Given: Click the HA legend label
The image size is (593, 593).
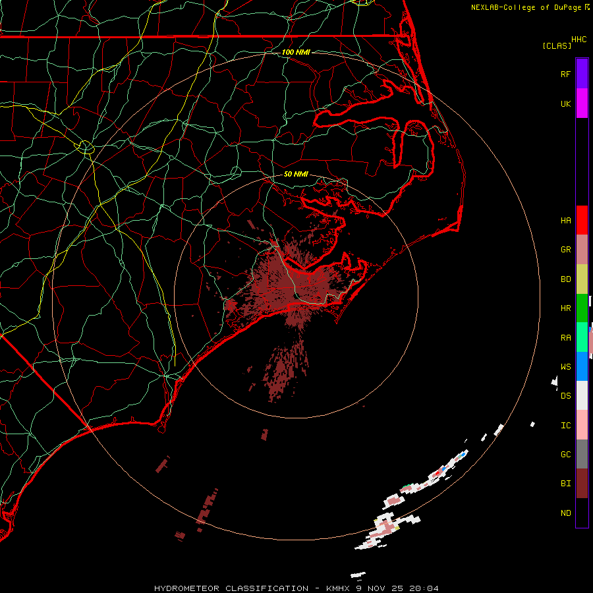Looking at the screenshot, I should (x=565, y=221).
